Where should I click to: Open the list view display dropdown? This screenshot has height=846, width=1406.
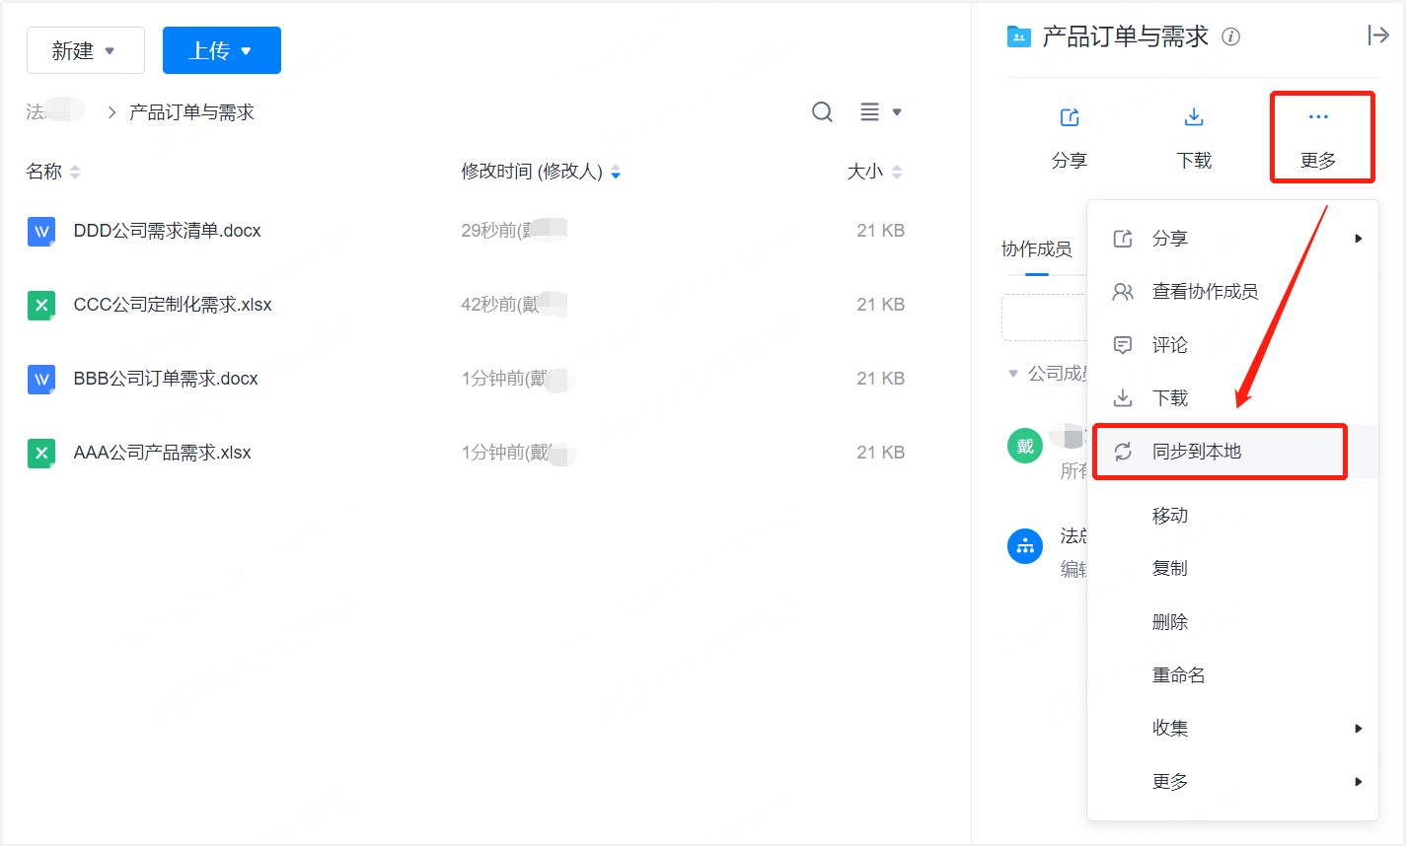tap(878, 111)
